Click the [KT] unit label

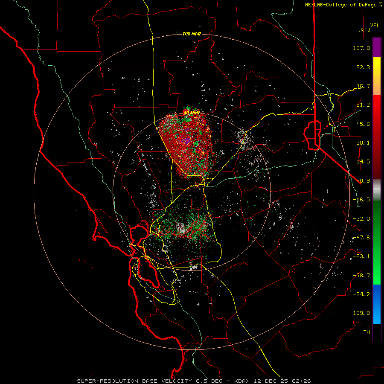(x=364, y=29)
